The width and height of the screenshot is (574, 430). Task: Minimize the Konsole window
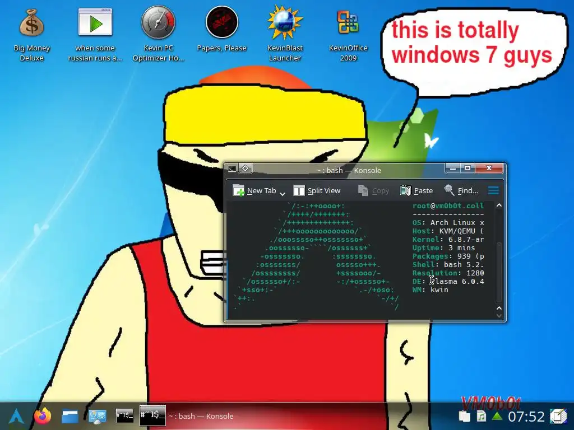tap(453, 168)
